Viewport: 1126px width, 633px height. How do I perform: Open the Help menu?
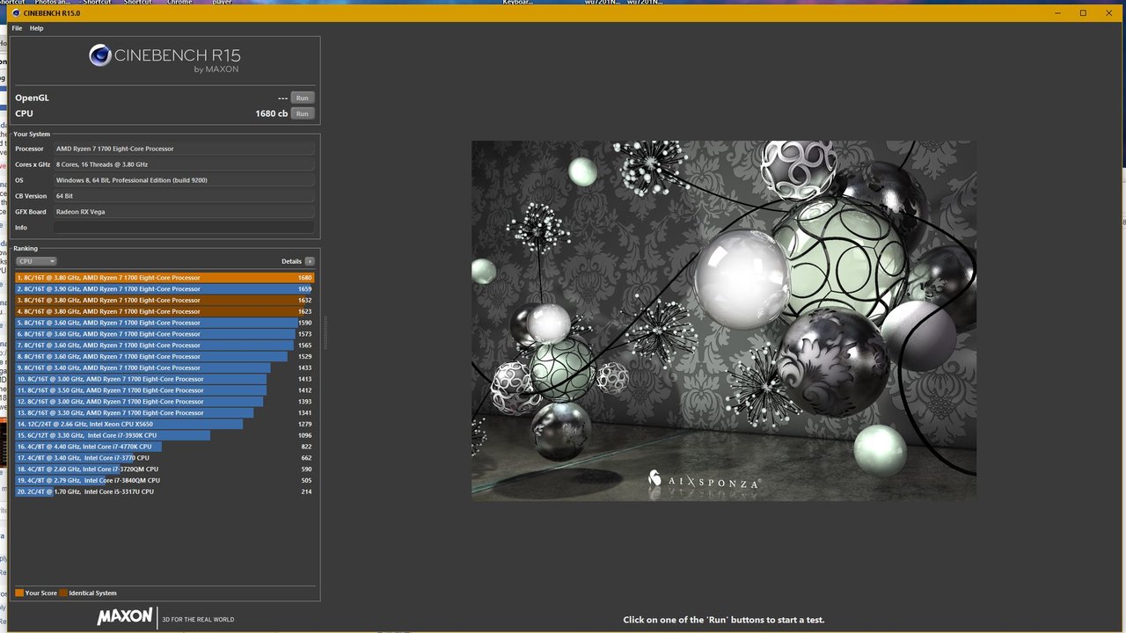pos(36,28)
